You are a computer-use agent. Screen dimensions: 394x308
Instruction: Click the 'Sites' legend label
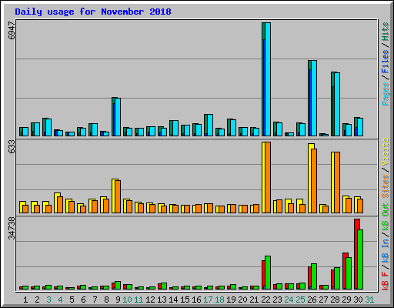click(x=385, y=186)
